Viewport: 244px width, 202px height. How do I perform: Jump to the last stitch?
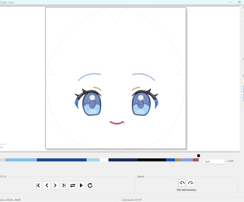pyautogui.click(x=64, y=186)
